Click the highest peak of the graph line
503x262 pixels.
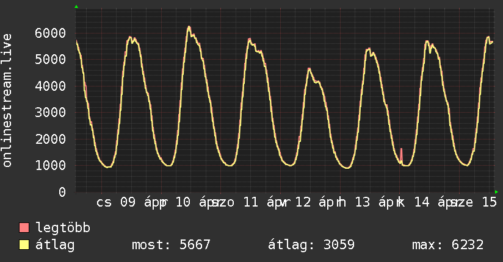point(189,27)
